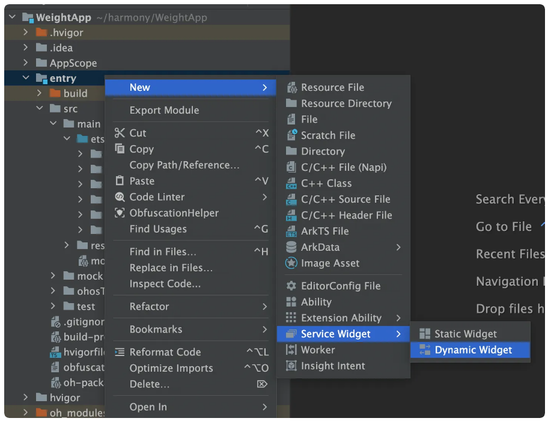Expand the oh_modules folder arrow
Viewport: 551px width, 424px height.
[x=26, y=413]
